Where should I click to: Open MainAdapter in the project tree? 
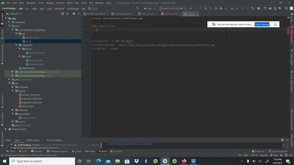(36, 60)
